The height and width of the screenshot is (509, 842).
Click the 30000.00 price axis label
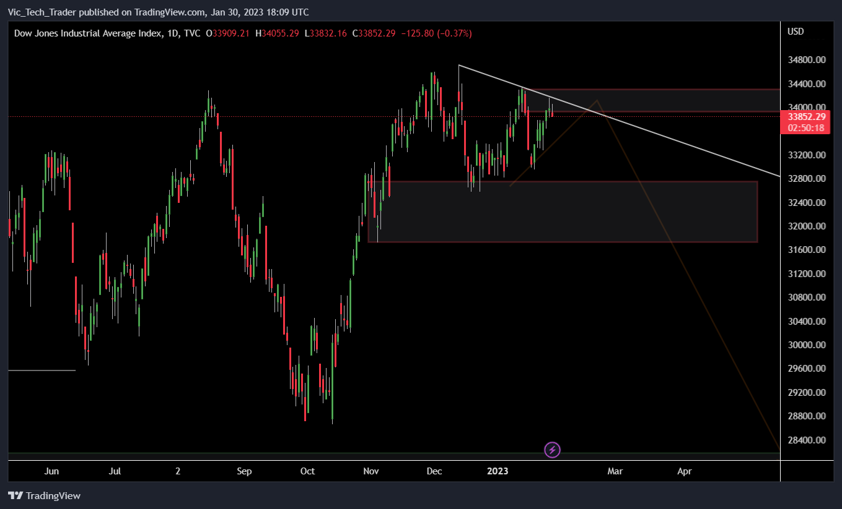(807, 345)
